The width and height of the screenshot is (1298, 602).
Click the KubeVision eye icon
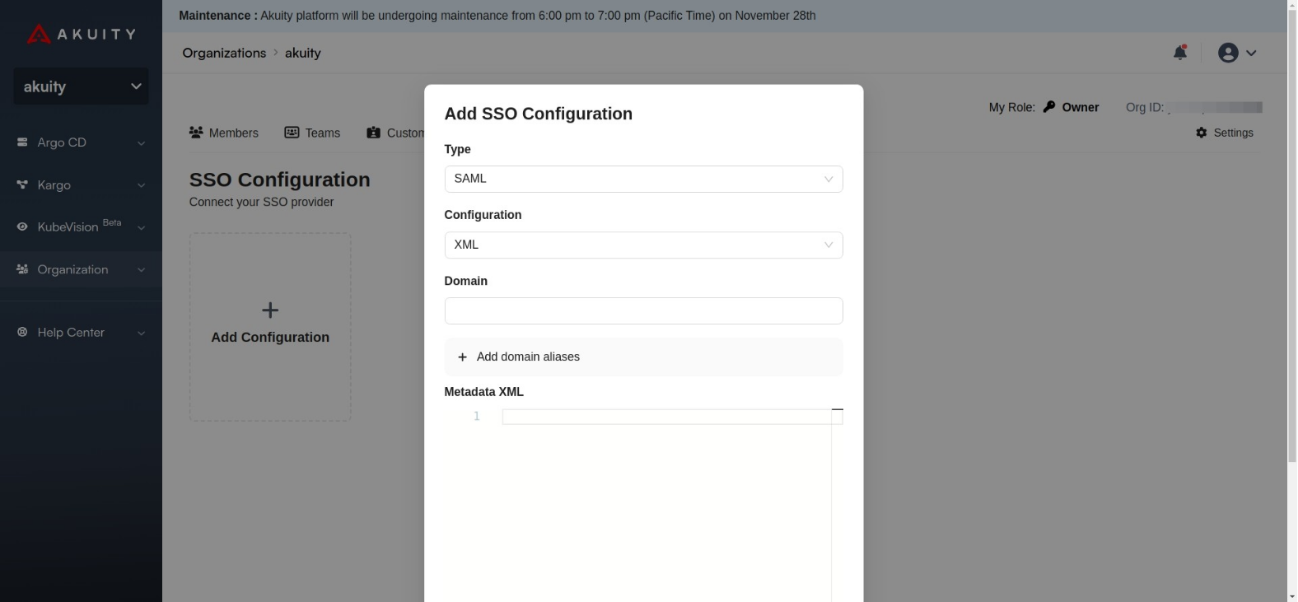point(22,227)
